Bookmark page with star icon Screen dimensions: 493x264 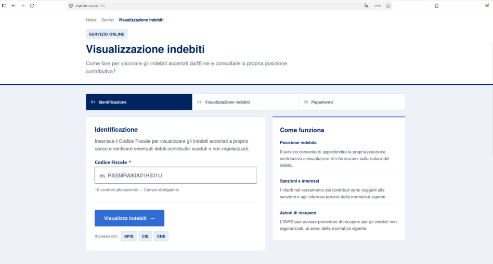(x=389, y=6)
